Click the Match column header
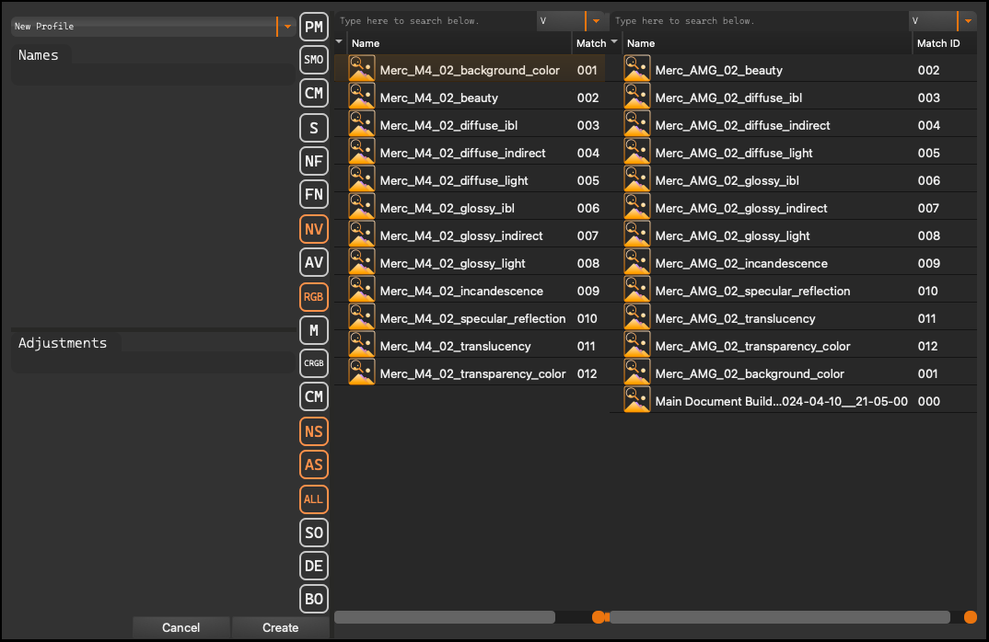This screenshot has width=989, height=642. [591, 43]
